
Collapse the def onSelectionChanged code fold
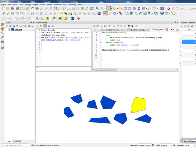[x=101, y=33]
